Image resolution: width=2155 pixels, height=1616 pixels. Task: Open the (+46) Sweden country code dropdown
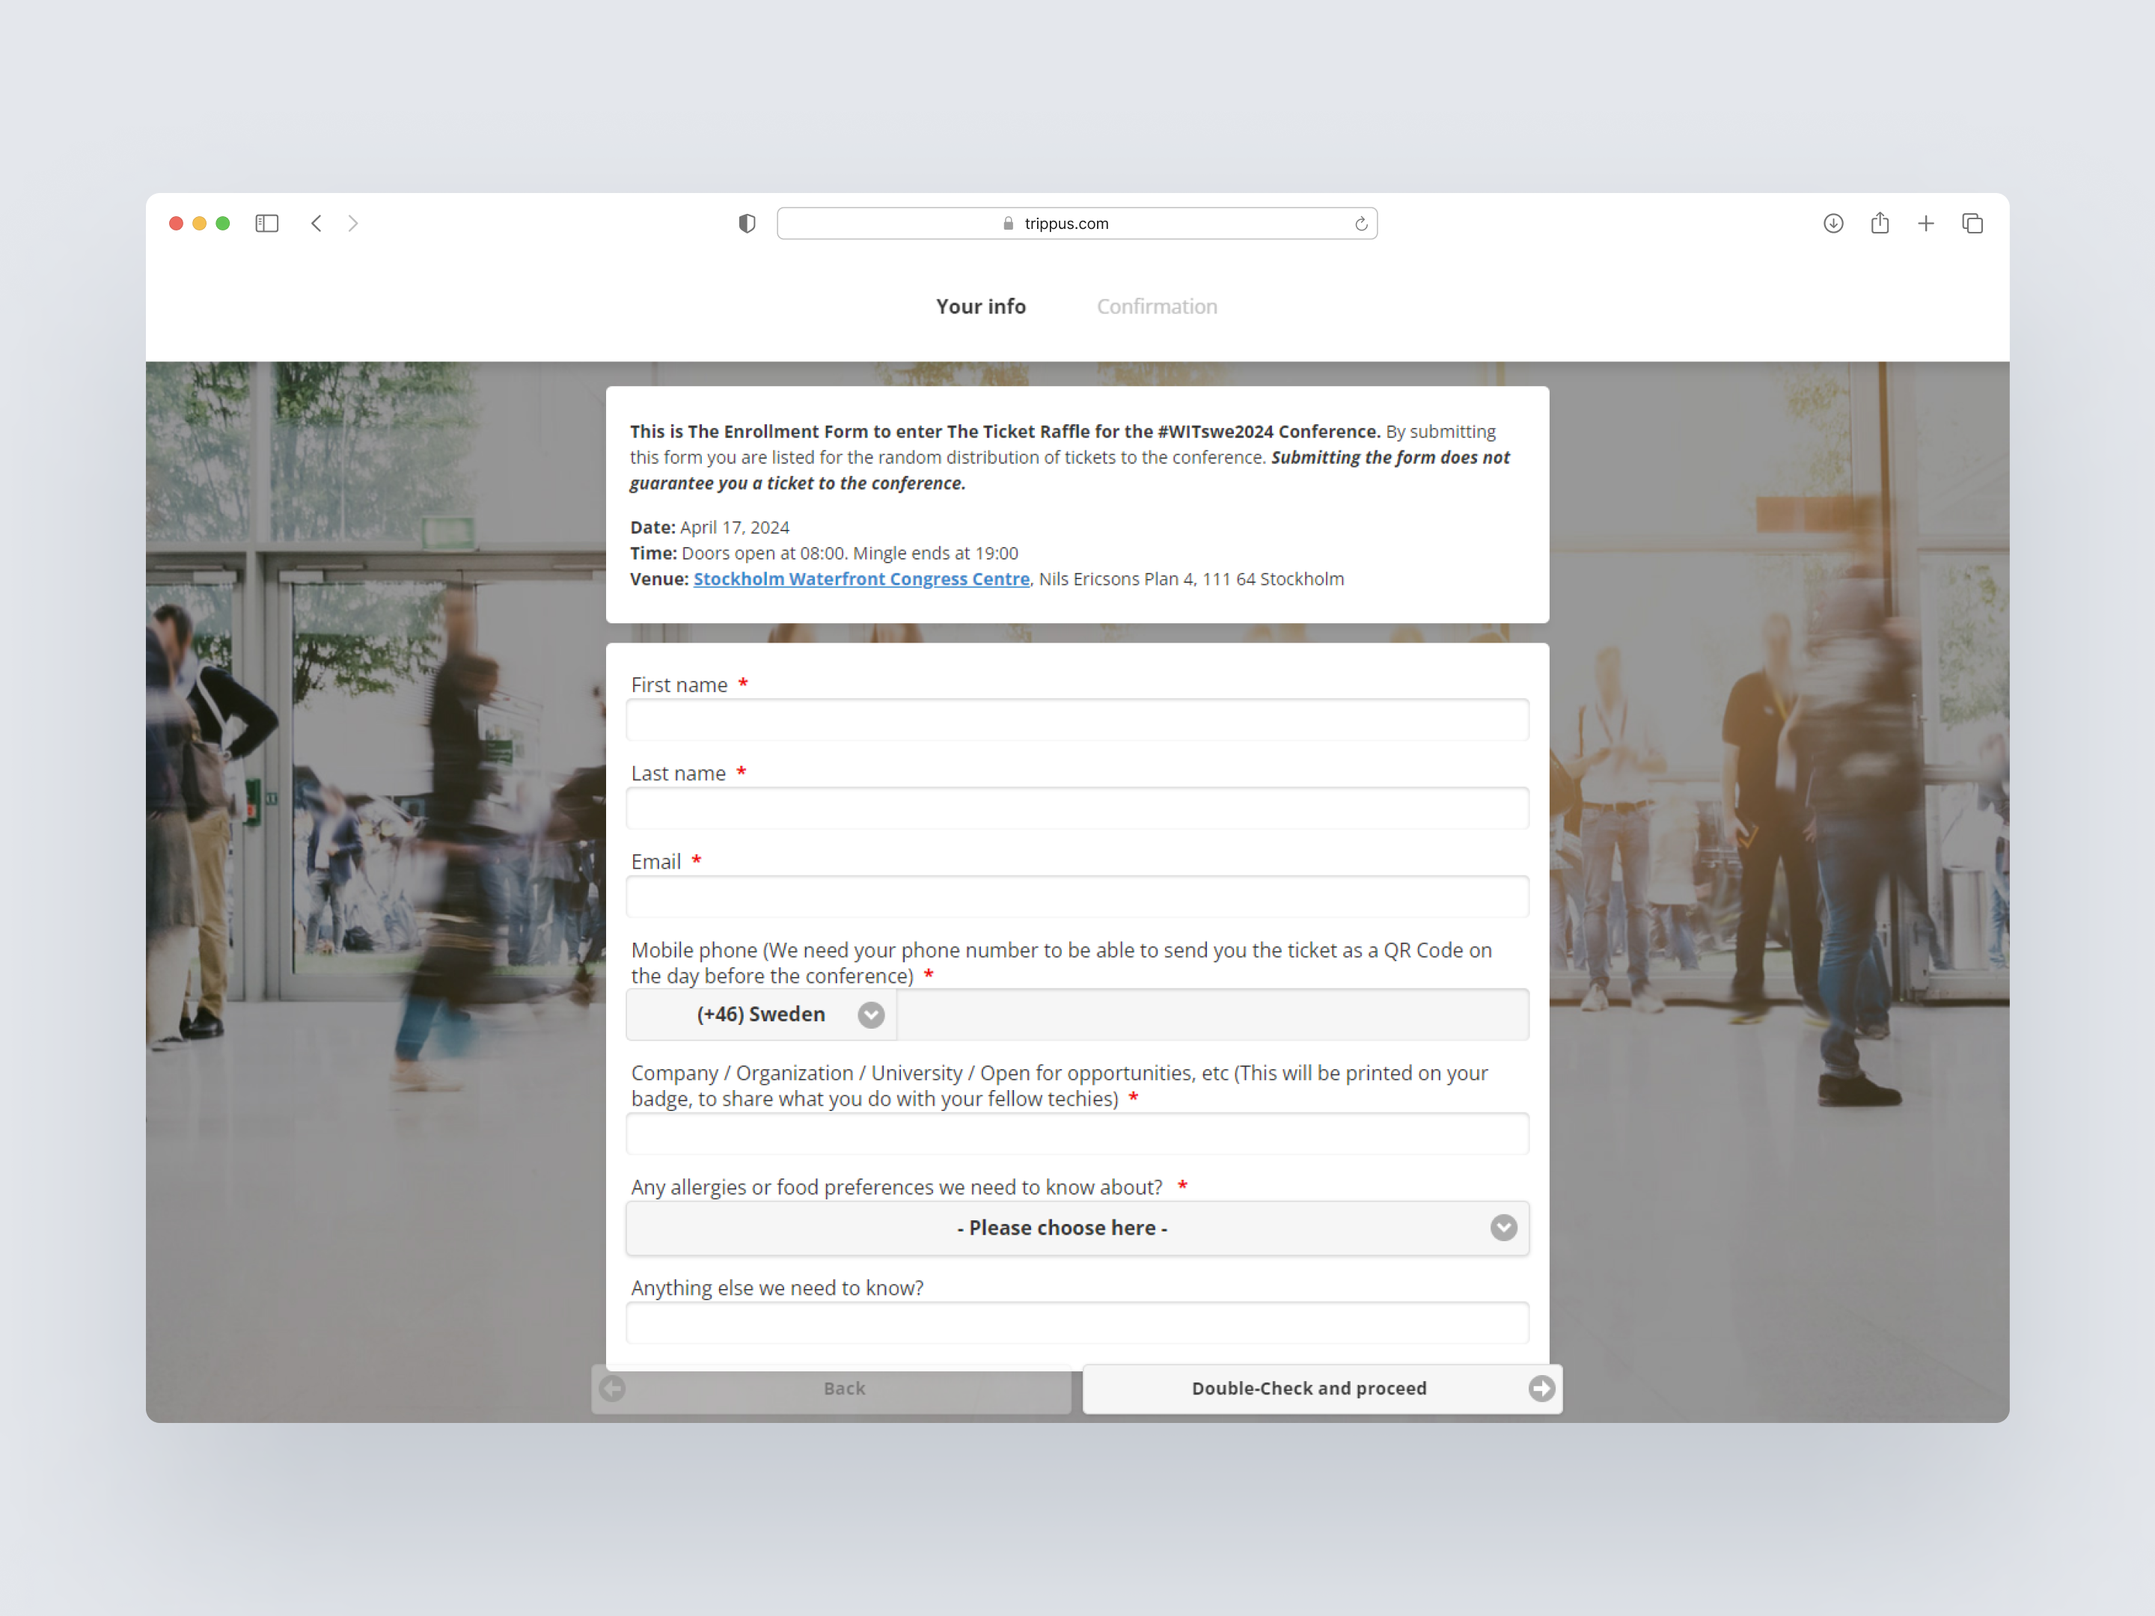[761, 1014]
